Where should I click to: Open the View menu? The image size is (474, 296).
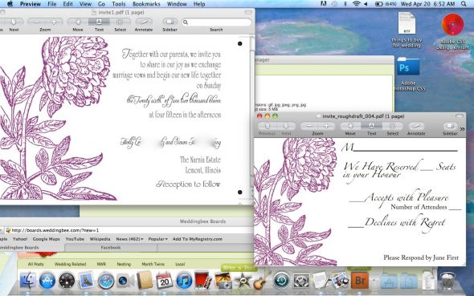coord(85,4)
